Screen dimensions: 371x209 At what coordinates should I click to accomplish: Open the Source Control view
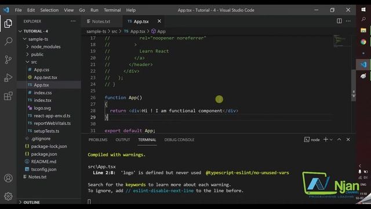pos(8,59)
